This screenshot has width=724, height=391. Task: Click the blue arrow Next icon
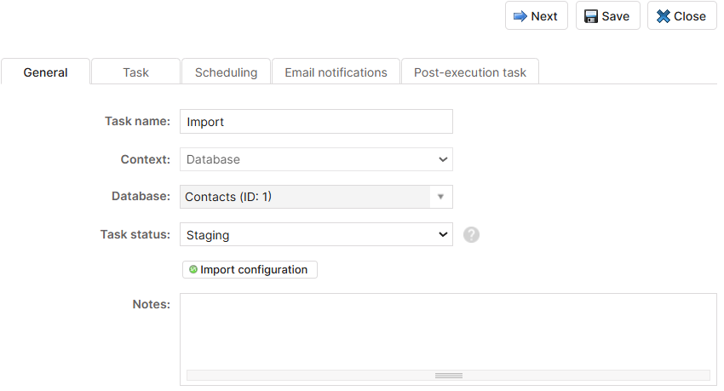point(520,16)
